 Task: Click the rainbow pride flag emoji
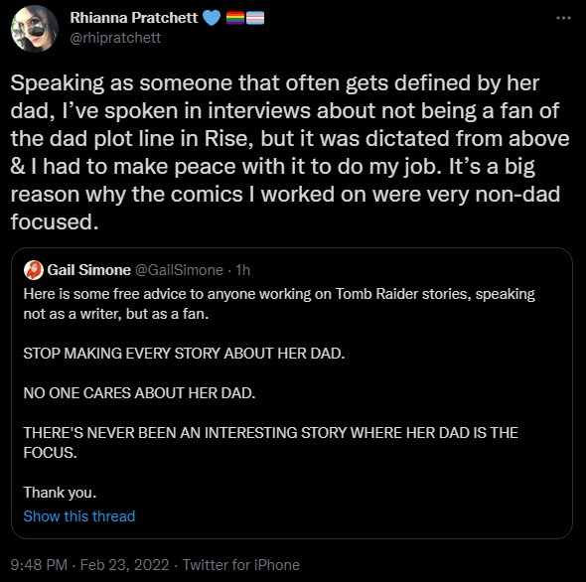tap(235, 18)
